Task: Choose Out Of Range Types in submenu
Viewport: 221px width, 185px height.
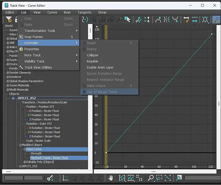Action: coord(102,92)
